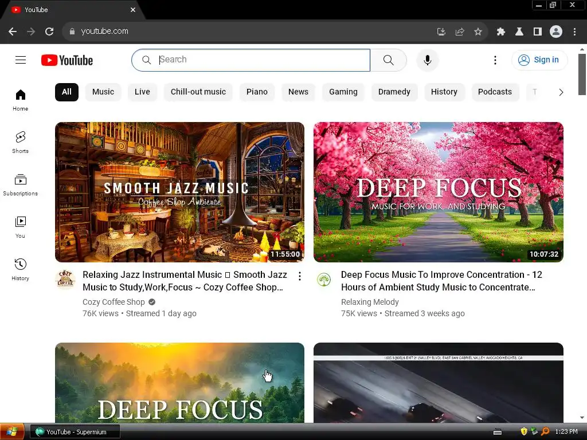Select the All filter chip
Image resolution: width=587 pixels, height=440 pixels.
66,92
